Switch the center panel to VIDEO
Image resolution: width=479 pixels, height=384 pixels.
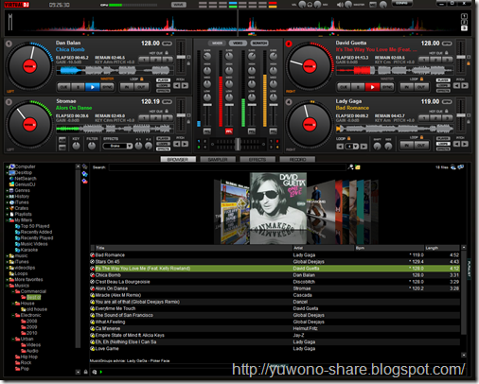click(x=238, y=44)
